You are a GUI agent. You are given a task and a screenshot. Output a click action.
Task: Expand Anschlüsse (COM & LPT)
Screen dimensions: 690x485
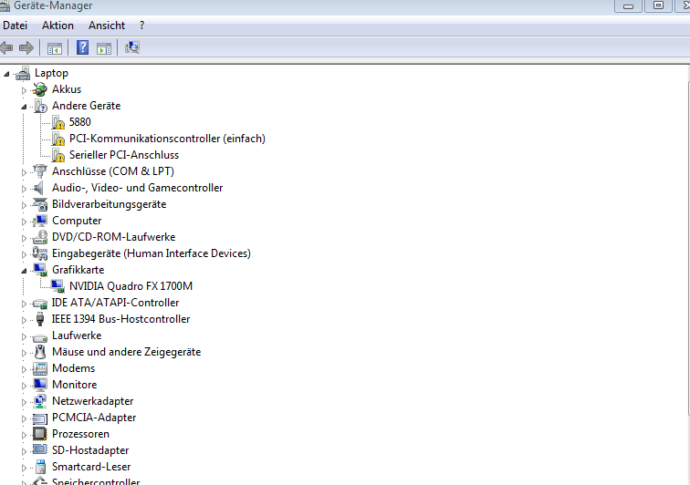point(25,172)
